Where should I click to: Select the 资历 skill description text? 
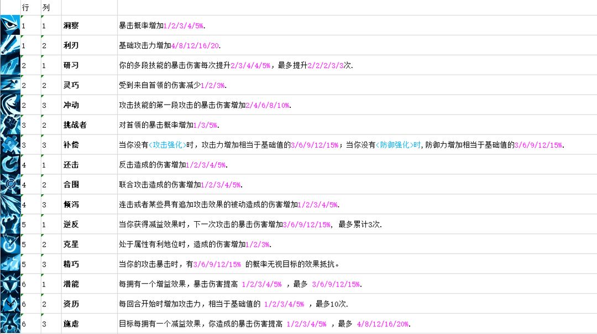click(233, 304)
